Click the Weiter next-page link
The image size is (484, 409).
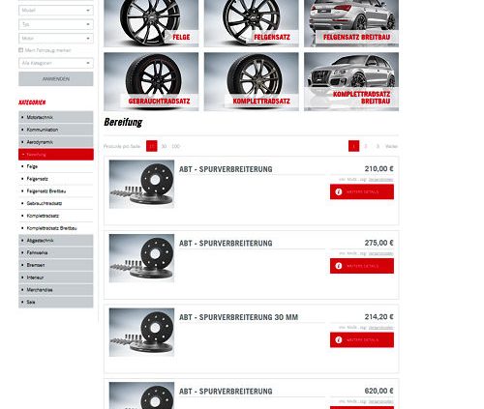pos(392,146)
